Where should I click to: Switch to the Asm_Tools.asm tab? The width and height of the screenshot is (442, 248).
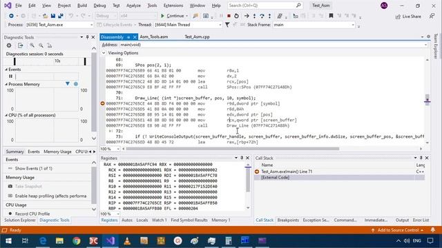[154, 37]
